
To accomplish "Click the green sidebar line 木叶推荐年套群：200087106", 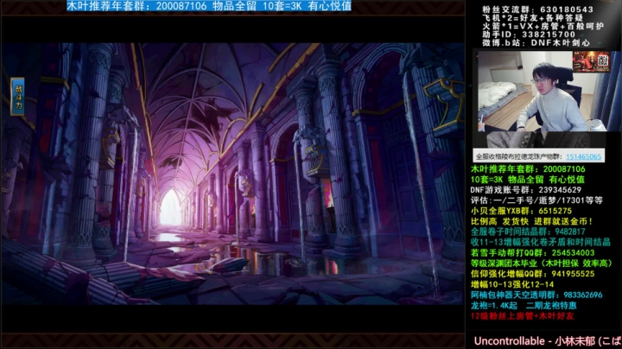I will (x=528, y=169).
